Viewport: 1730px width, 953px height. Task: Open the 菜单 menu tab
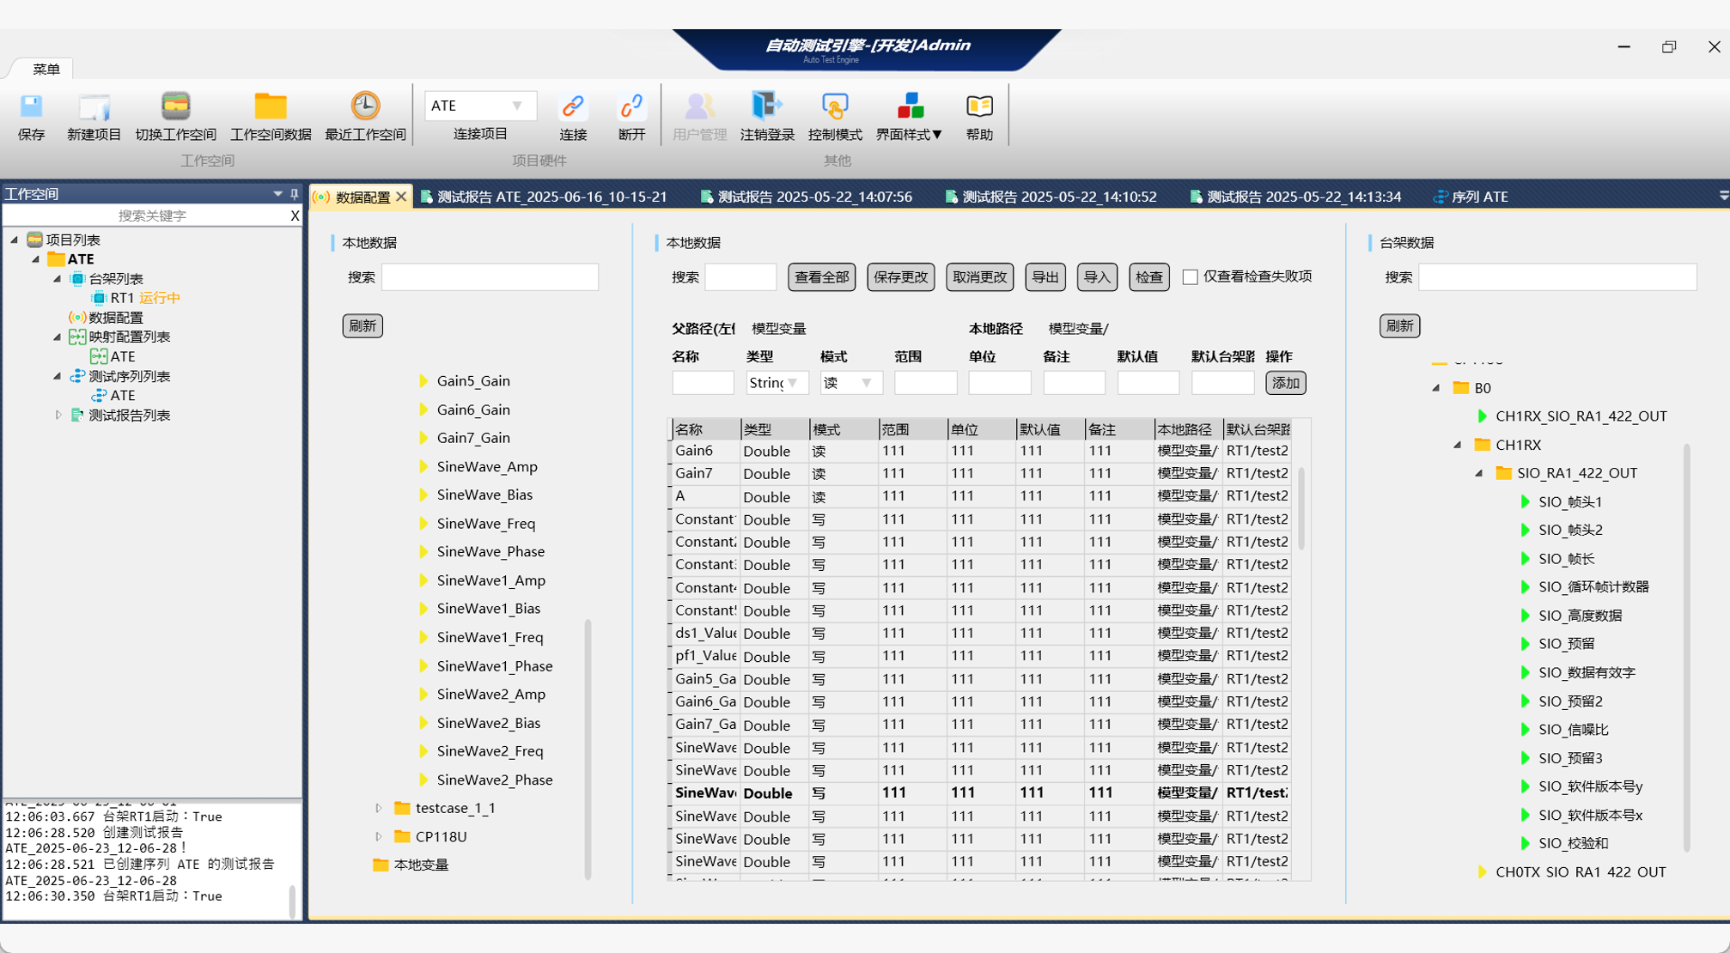coord(46,69)
